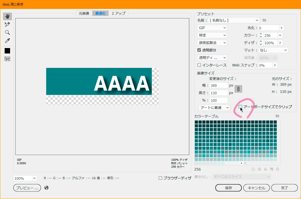Click the AAAA optimized image preview
This screenshot has width=301, height=199.
(102, 86)
